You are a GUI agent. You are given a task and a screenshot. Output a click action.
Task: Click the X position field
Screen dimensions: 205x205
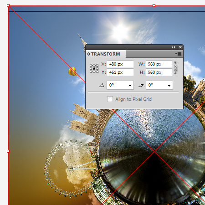click(x=120, y=64)
